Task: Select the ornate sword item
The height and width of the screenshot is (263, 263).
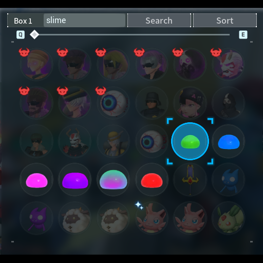Action: click(190, 180)
